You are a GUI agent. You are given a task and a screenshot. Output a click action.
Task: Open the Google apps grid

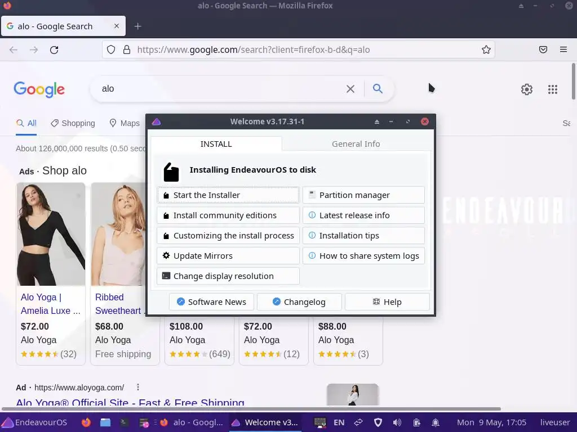pos(553,89)
